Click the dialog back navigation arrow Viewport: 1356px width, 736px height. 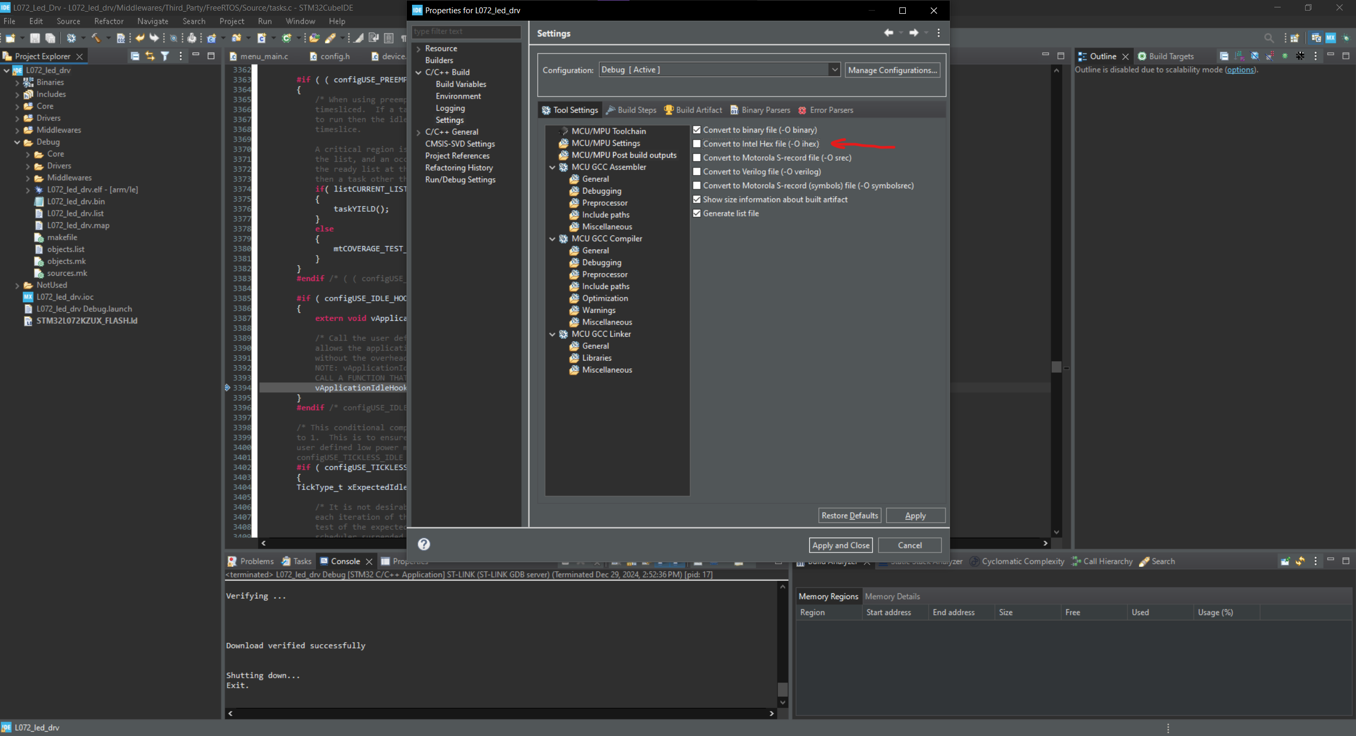pos(888,33)
